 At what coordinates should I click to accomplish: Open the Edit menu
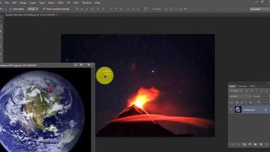pyautogui.click(x=14, y=3)
